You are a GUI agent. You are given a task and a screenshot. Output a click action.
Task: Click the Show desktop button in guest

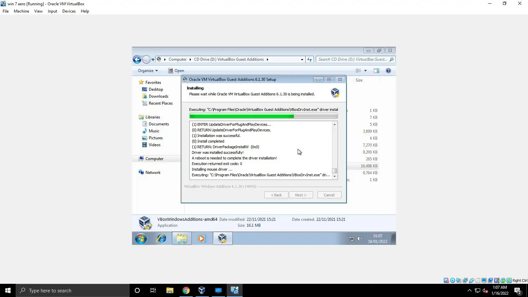point(393,238)
